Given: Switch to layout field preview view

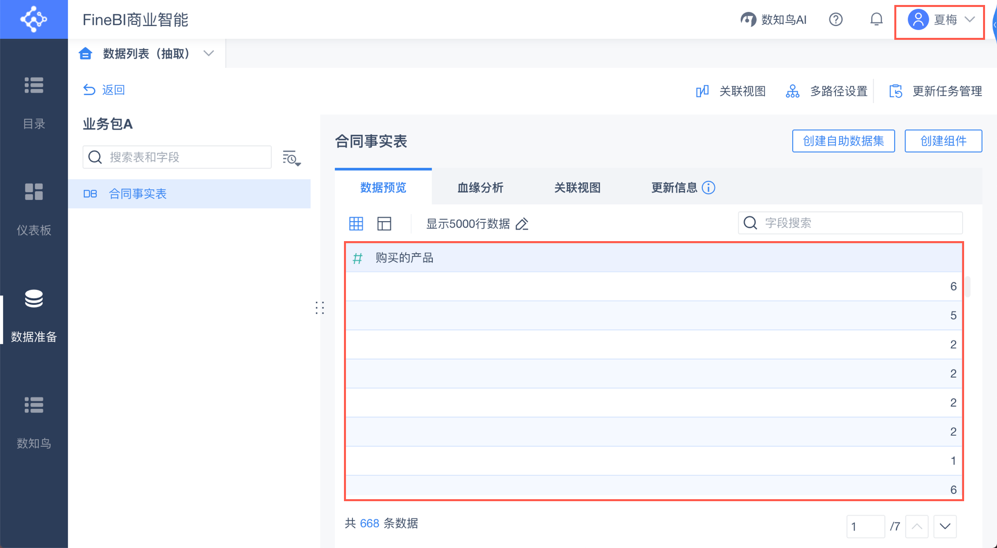Looking at the screenshot, I should (x=384, y=224).
